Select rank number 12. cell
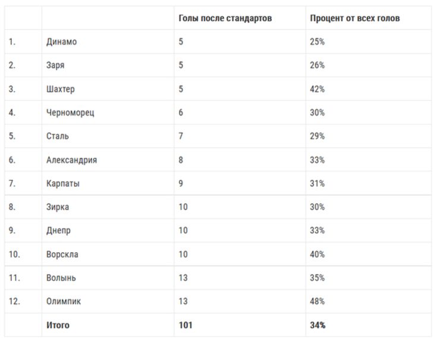This screenshot has height=342, width=437. pos(14,302)
